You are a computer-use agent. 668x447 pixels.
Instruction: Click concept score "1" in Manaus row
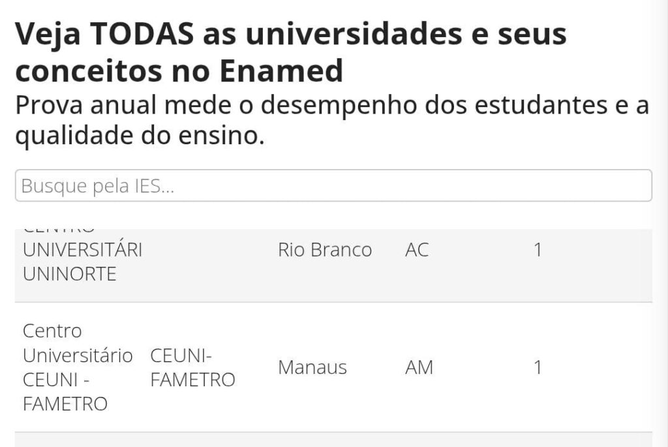[x=538, y=367]
